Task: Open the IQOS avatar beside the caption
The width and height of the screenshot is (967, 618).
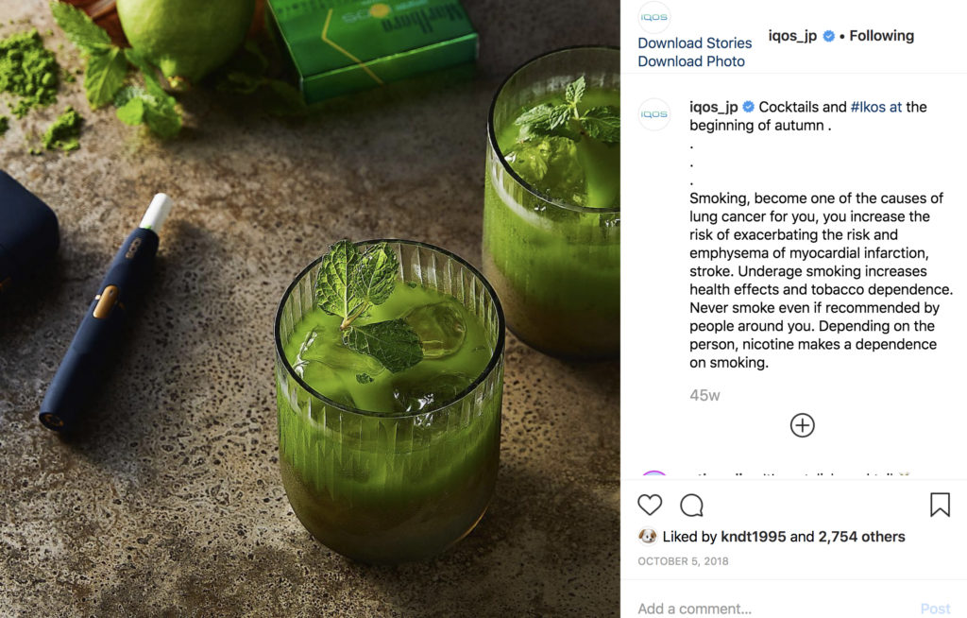Action: click(x=653, y=114)
